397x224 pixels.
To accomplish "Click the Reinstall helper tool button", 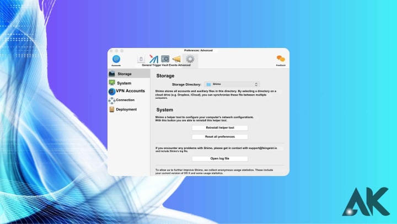I will tap(220, 127).
